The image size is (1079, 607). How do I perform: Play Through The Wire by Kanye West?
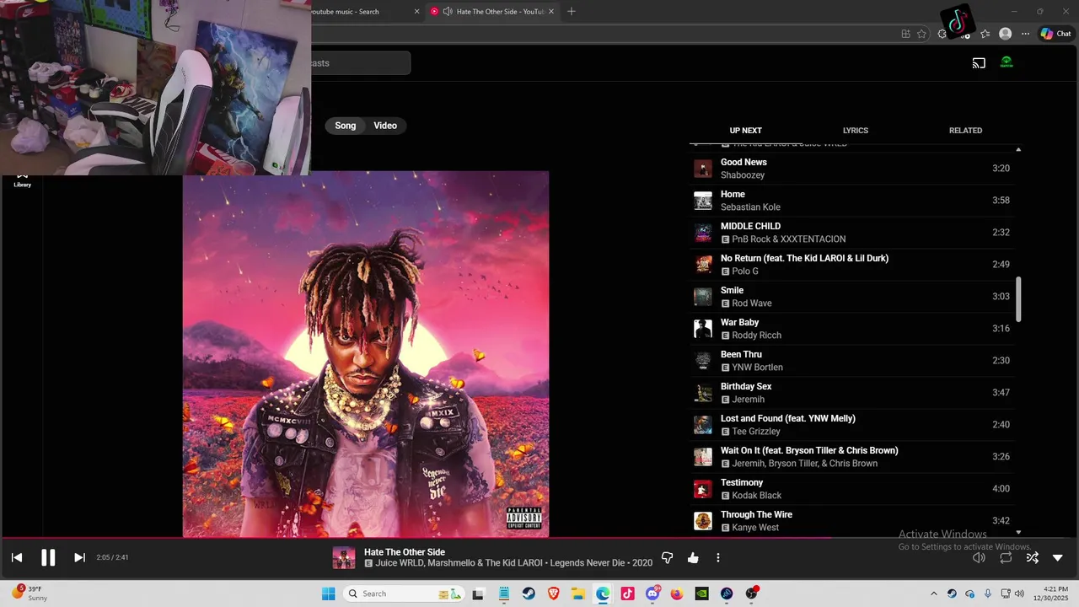(x=851, y=521)
